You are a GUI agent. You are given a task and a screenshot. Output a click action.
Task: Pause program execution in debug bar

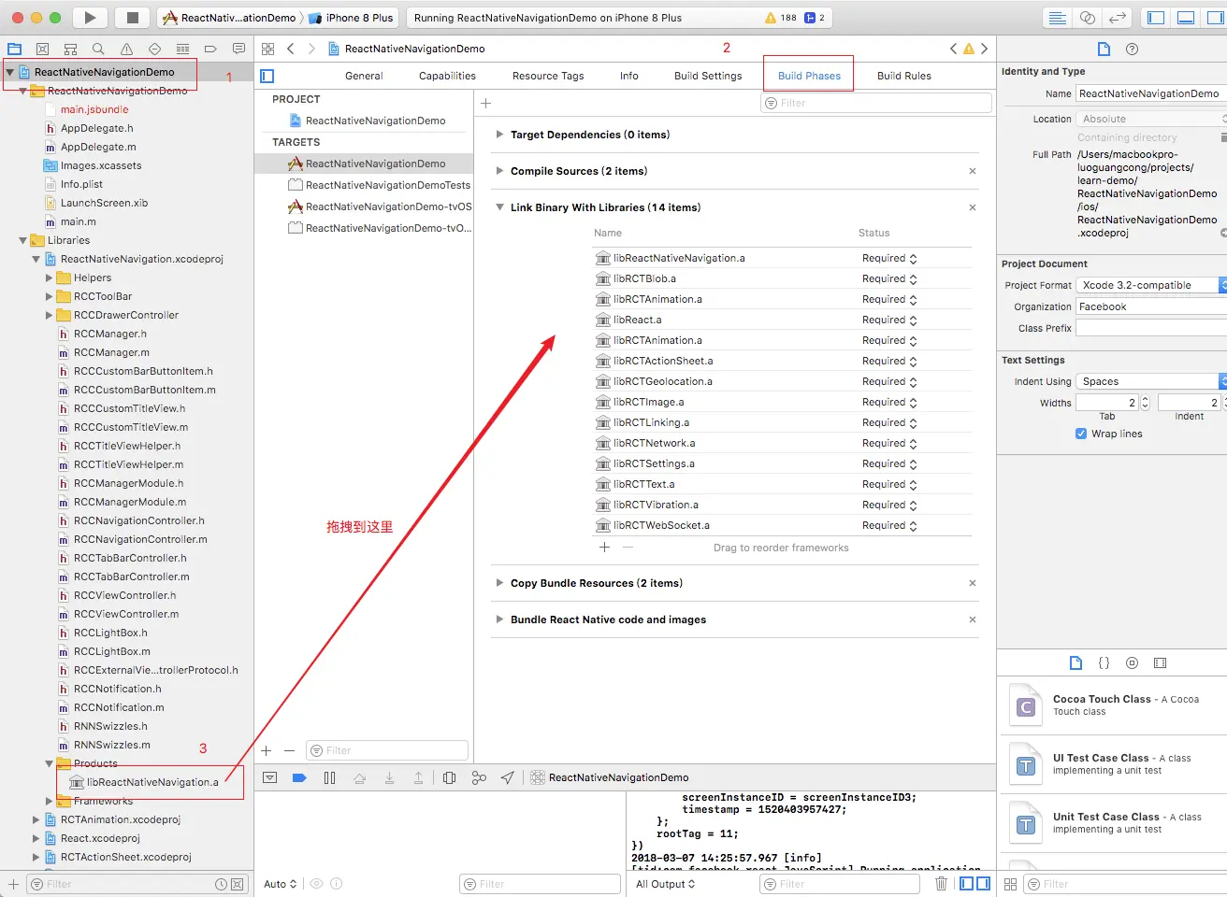pyautogui.click(x=329, y=777)
